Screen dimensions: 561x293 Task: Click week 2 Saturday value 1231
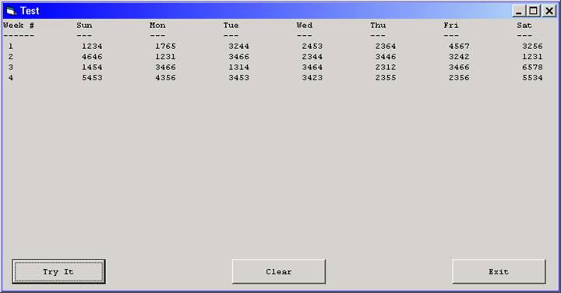click(x=532, y=57)
